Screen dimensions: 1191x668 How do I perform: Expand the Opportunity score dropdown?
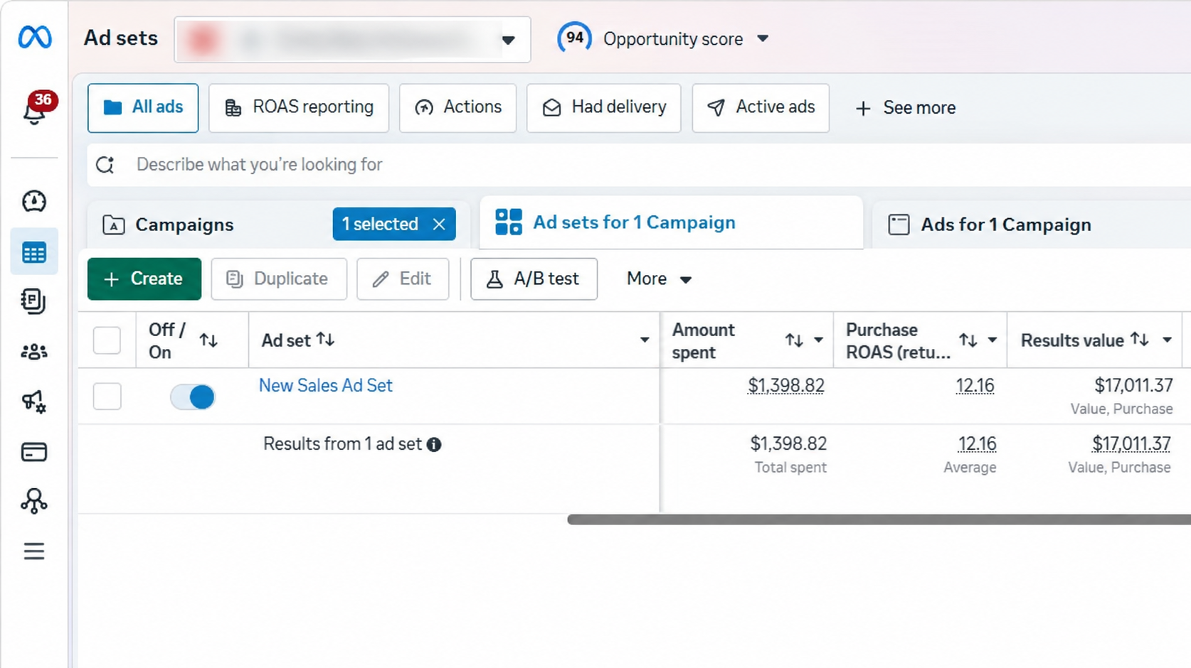coord(763,38)
